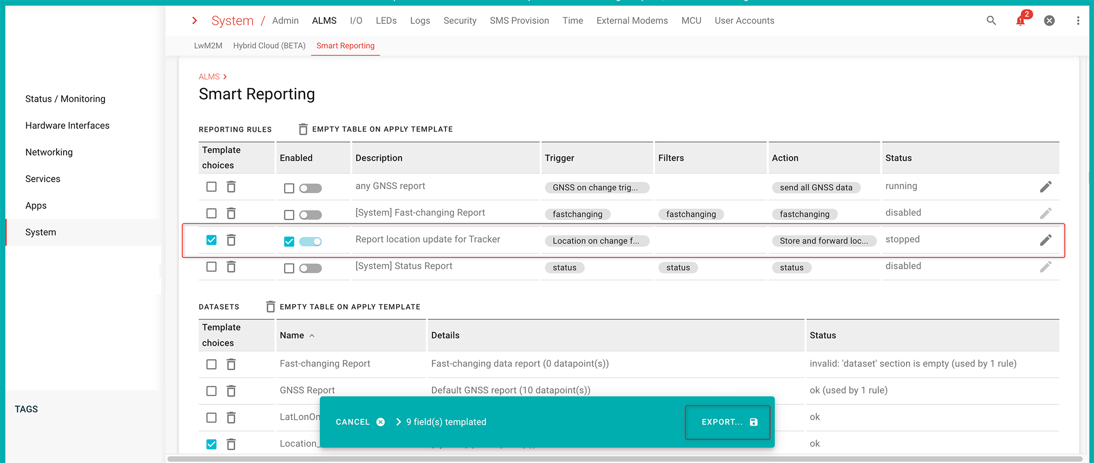1094x463 pixels.
Task: Open the notifications bell with badge
Action: (1020, 20)
